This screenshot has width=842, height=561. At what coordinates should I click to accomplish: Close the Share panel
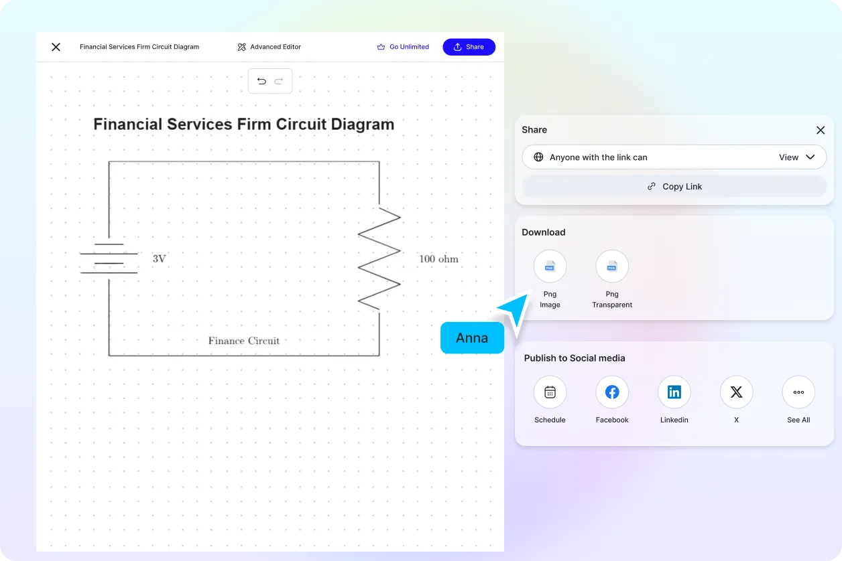(x=821, y=130)
